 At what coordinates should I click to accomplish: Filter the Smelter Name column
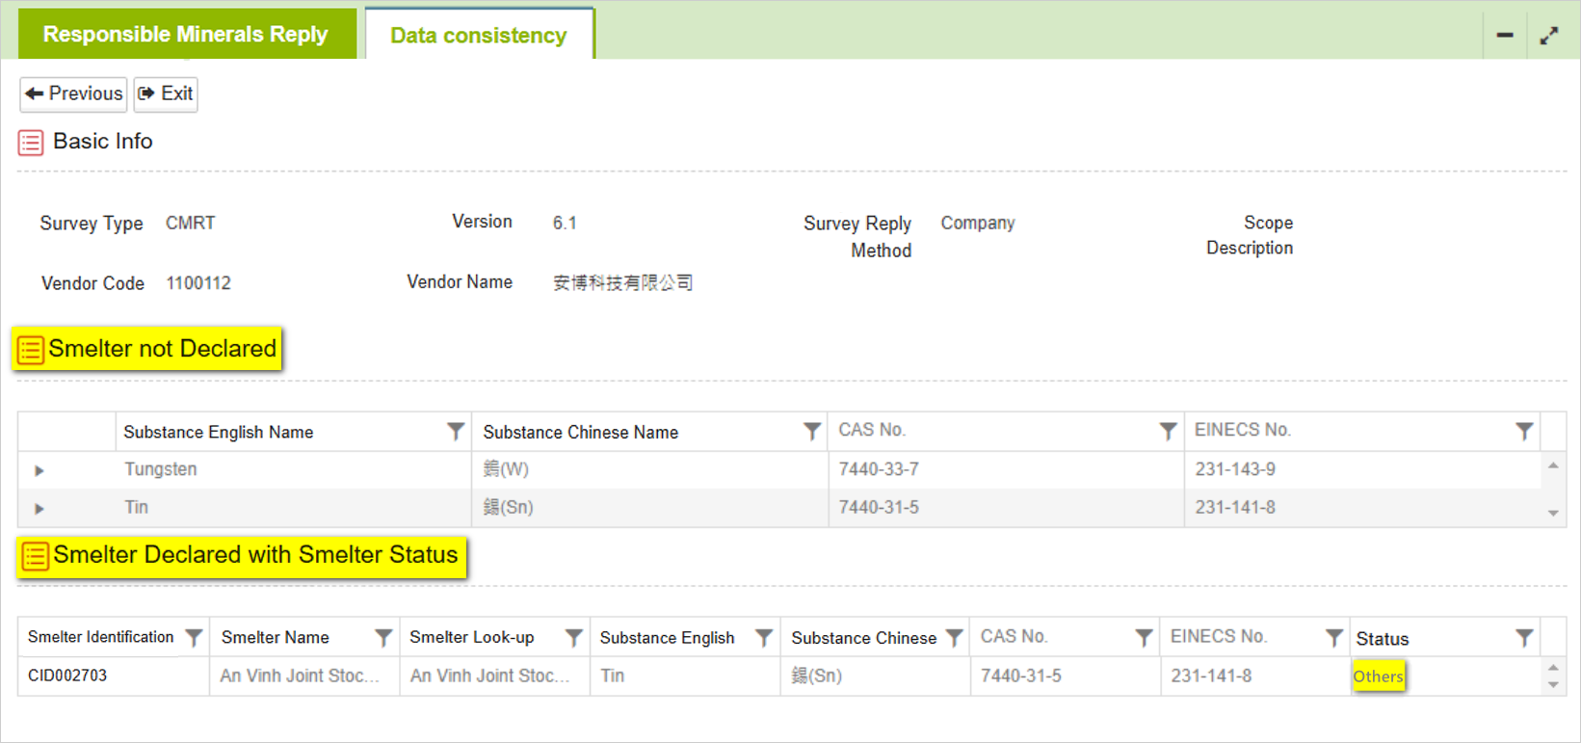coord(383,638)
